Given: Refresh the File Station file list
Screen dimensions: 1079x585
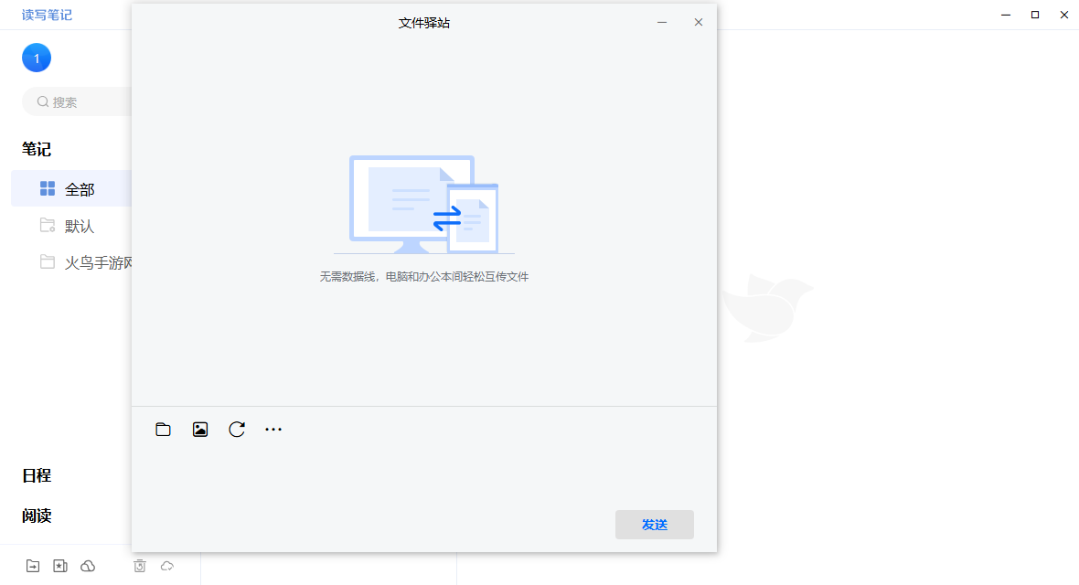Looking at the screenshot, I should pos(237,430).
